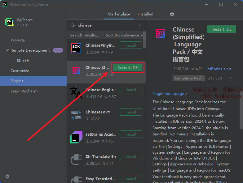Switch to the Marketplace tab

tap(119, 14)
